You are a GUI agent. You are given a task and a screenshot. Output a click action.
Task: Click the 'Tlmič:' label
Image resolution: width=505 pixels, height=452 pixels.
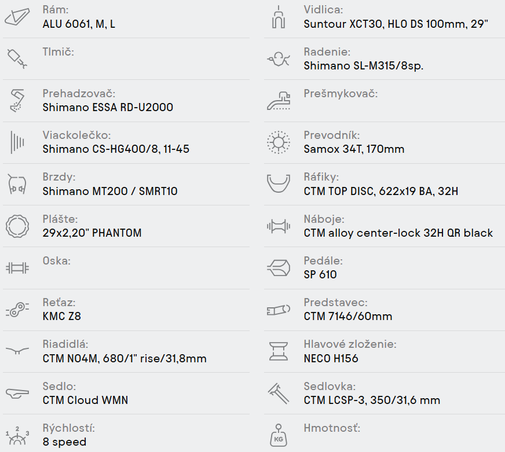tap(58, 52)
